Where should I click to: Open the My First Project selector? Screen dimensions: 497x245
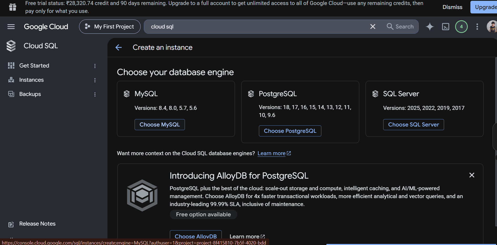[x=110, y=27]
